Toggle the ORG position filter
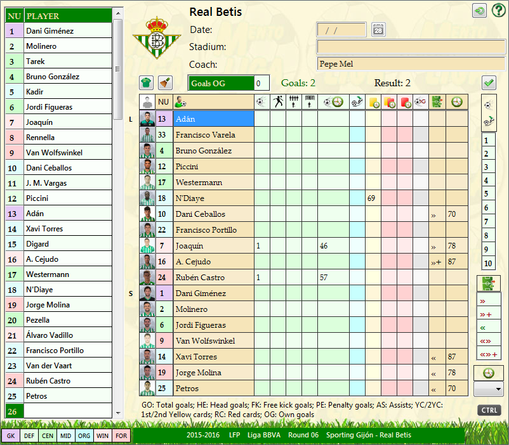 (x=84, y=435)
